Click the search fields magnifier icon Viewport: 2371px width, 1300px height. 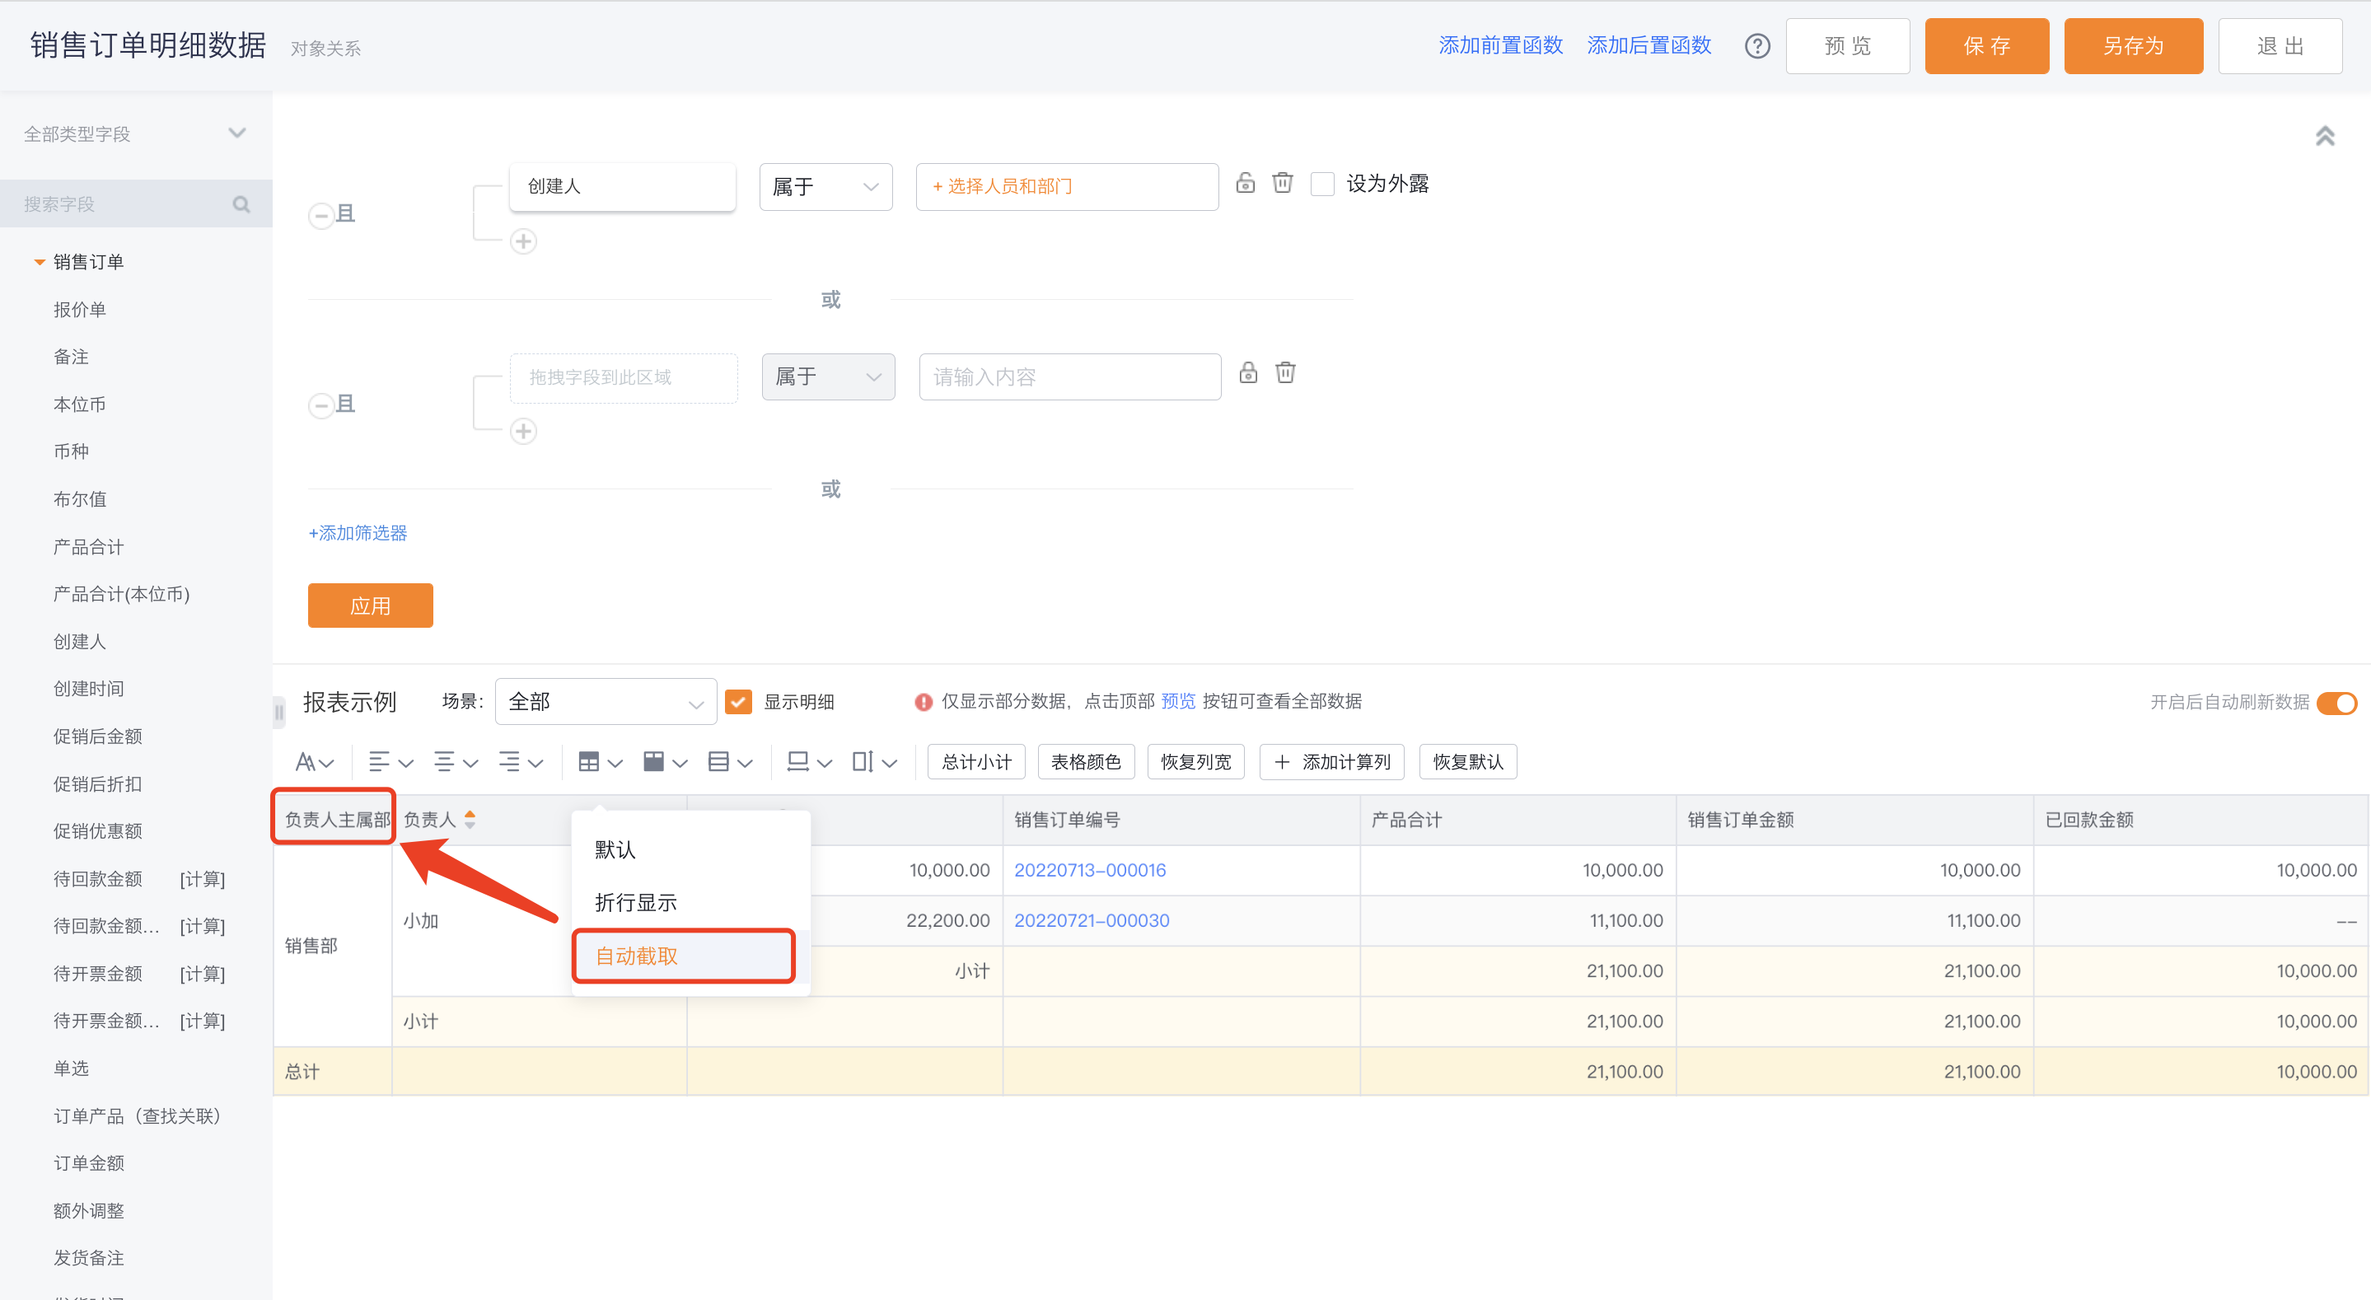point(241,204)
